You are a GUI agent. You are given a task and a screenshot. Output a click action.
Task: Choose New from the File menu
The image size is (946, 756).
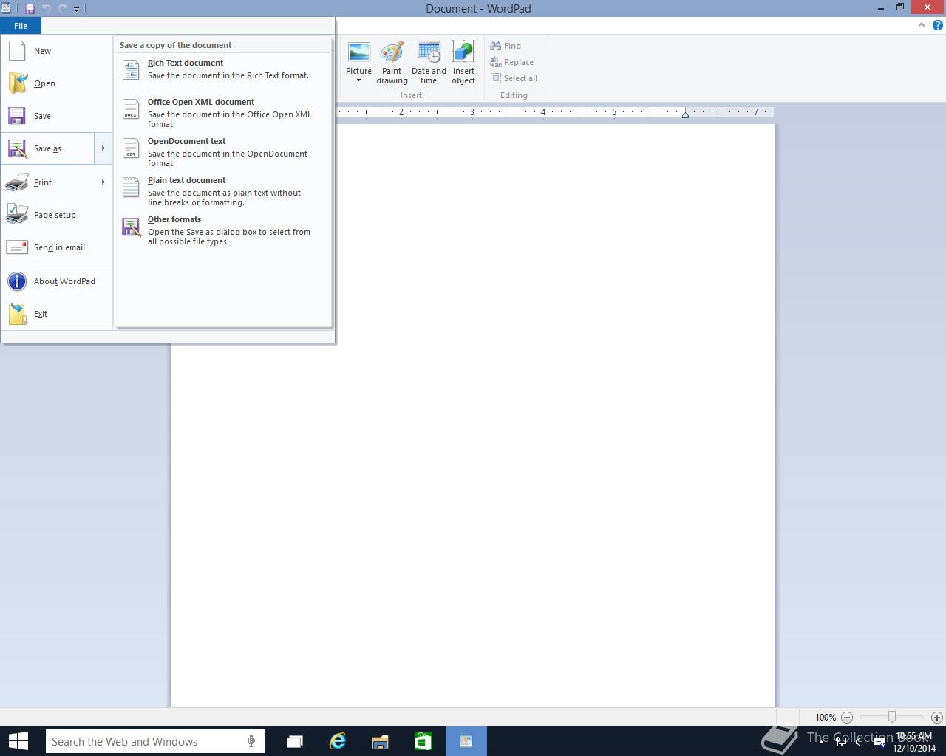[x=56, y=51]
